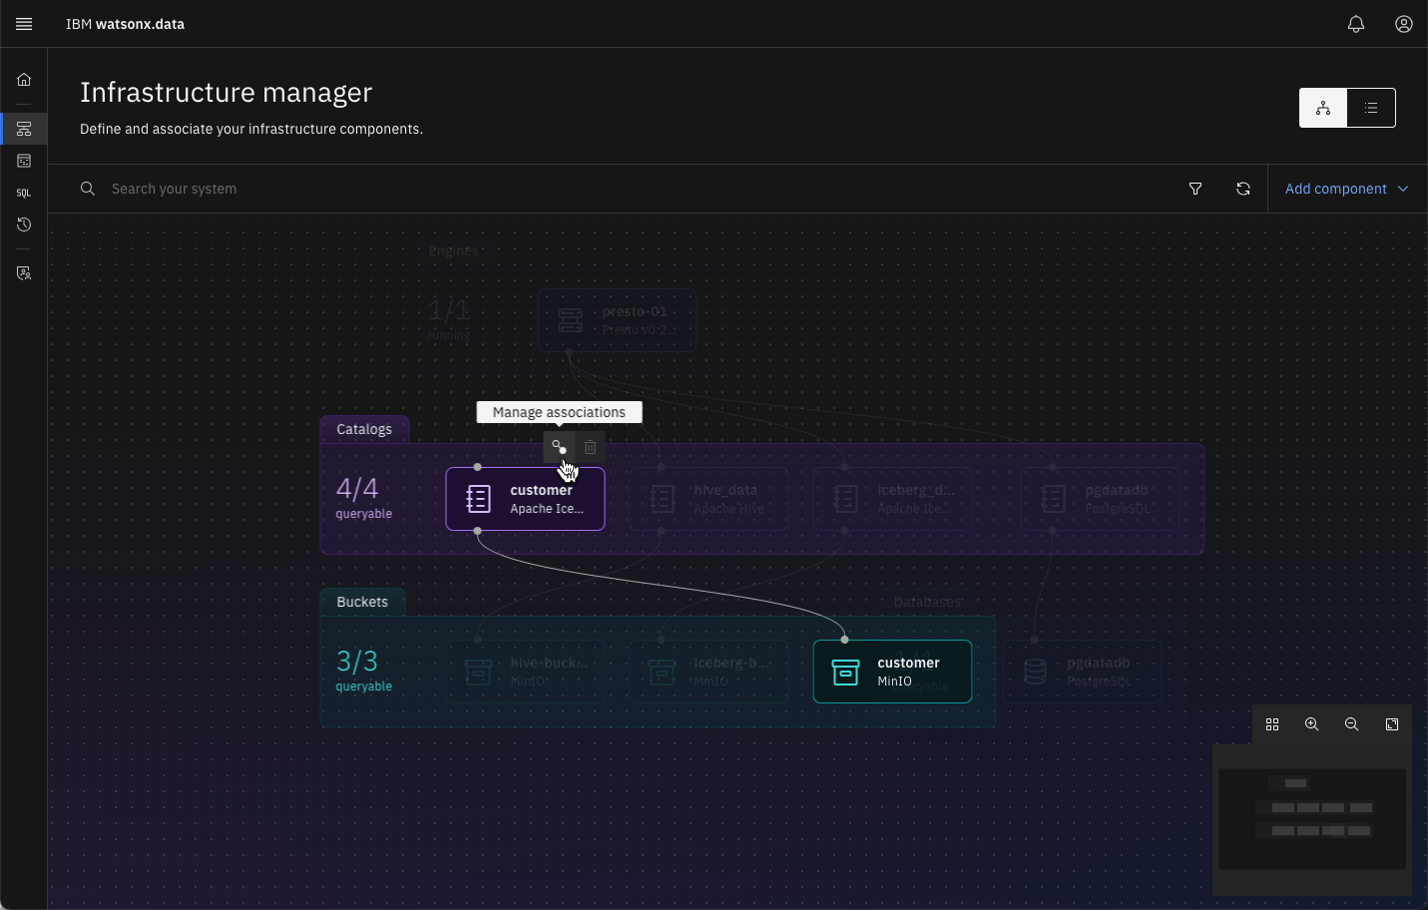Select the hive-buck... MinIO bucket node
Image resolution: width=1428 pixels, height=910 pixels.
click(525, 672)
